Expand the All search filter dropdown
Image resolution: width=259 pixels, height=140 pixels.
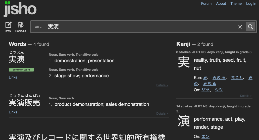pyautogui.click(x=38, y=27)
